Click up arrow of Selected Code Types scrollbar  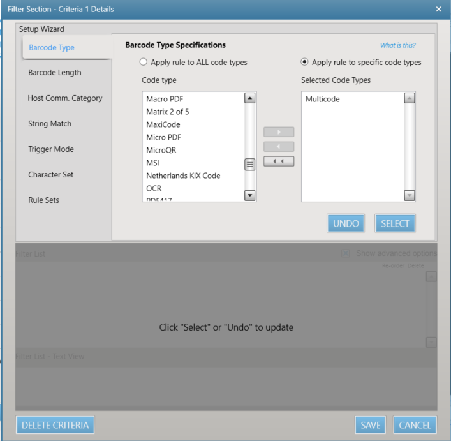pyautogui.click(x=410, y=98)
